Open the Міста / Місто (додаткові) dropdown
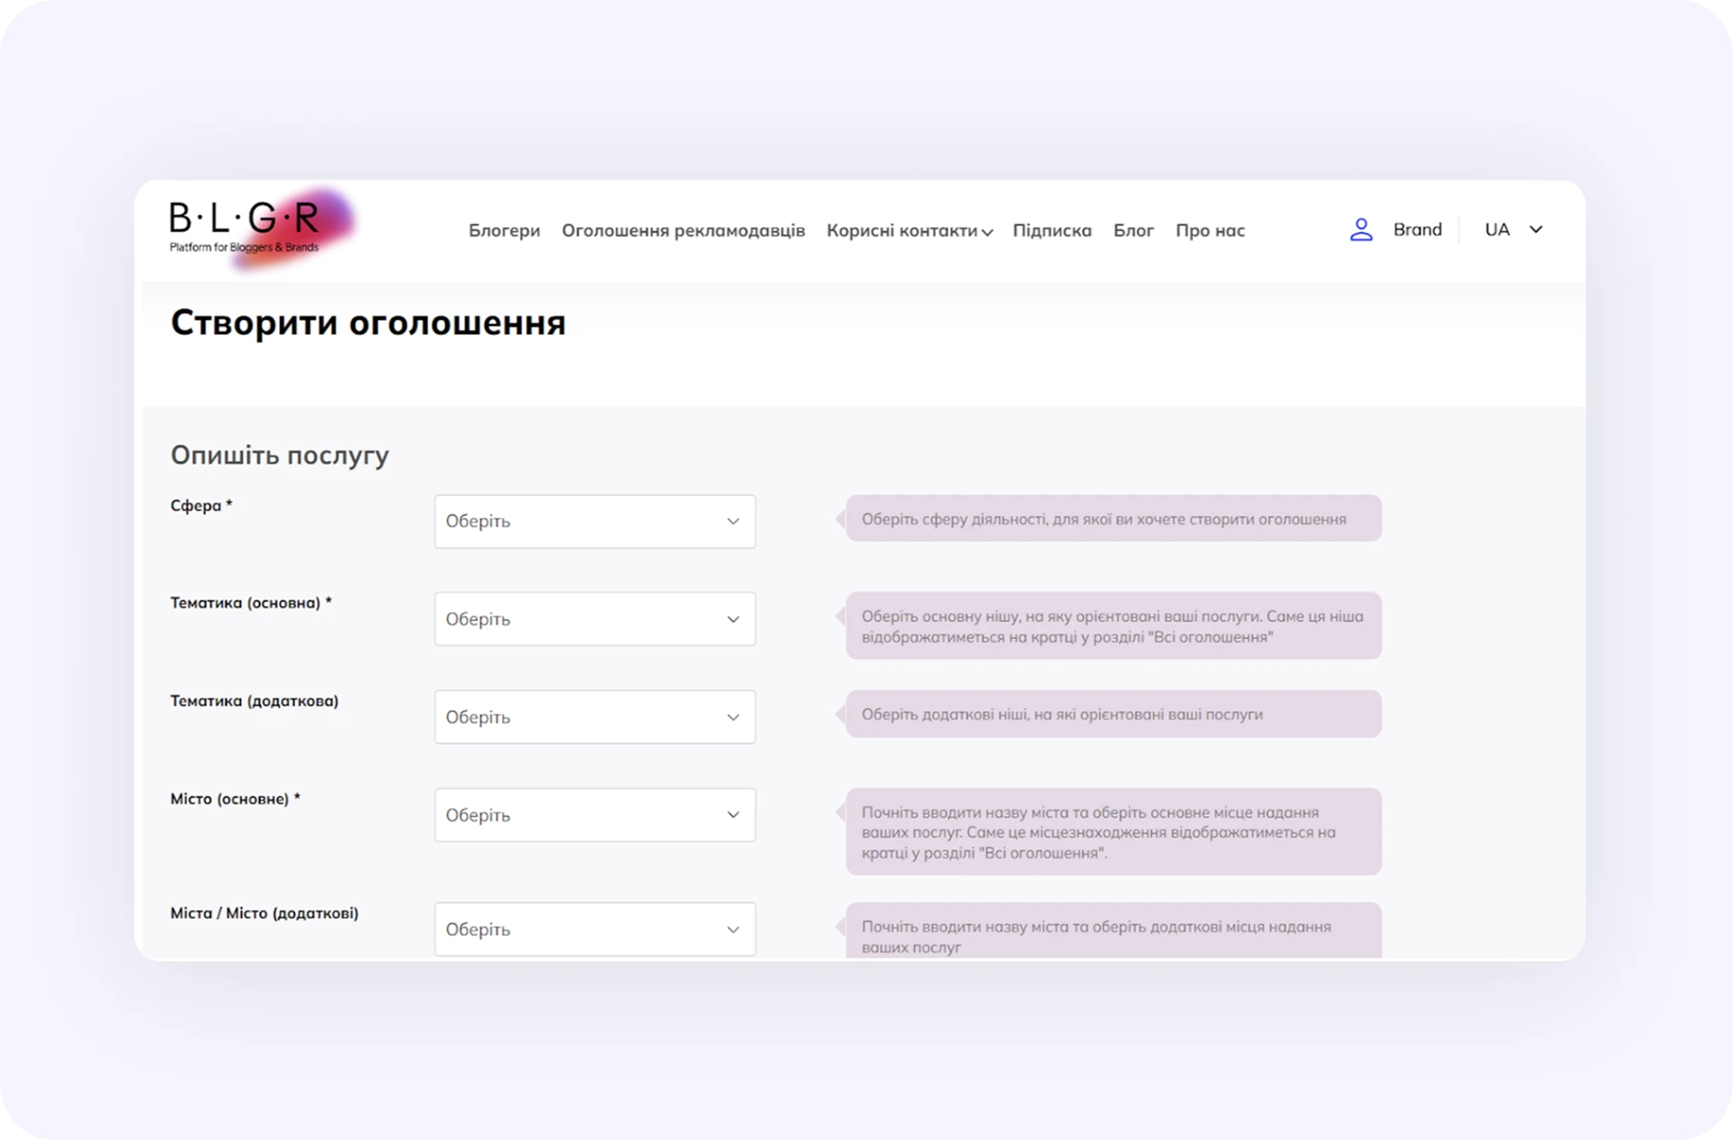1733x1140 pixels. click(x=594, y=930)
